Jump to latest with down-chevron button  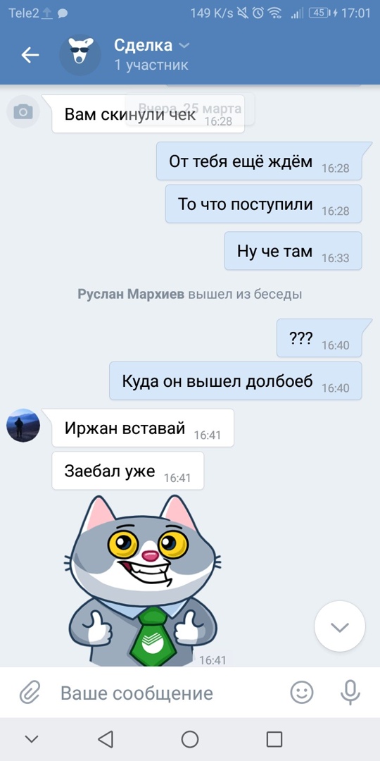click(x=339, y=626)
